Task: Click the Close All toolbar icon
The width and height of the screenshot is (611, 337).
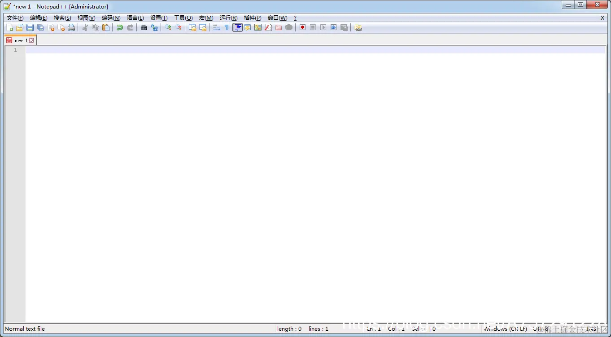Action: (61, 27)
